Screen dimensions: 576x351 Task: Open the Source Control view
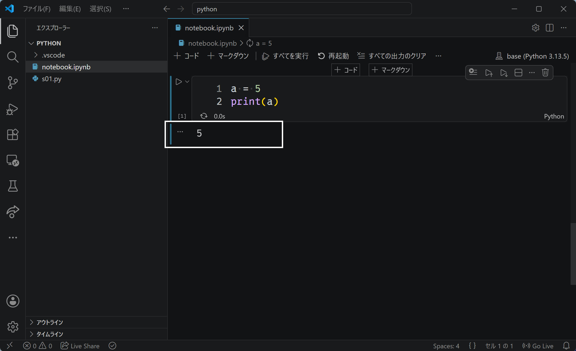coord(13,83)
